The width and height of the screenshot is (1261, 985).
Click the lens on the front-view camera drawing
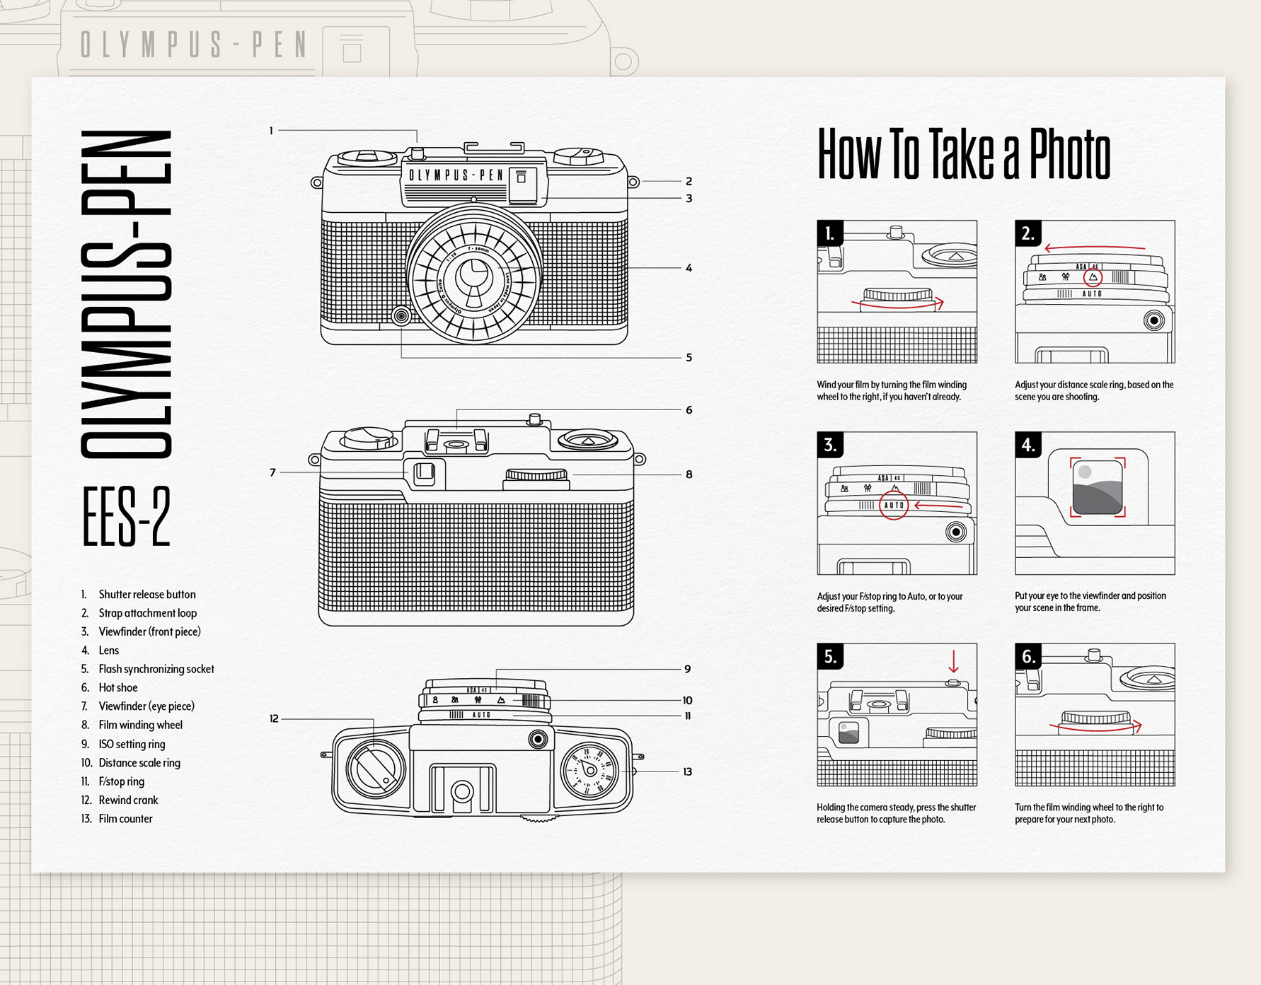473,276
